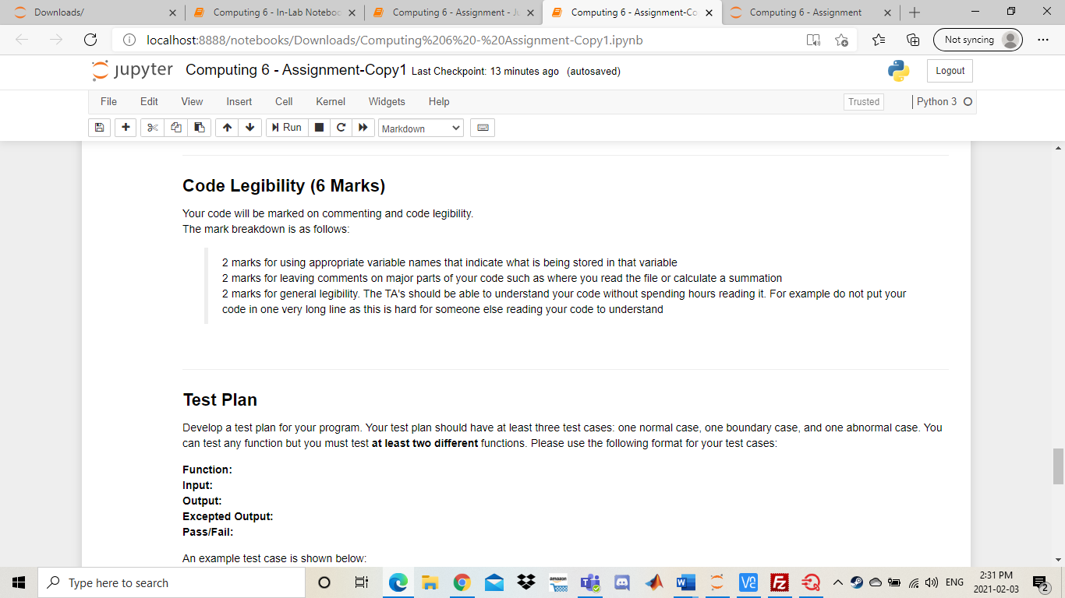Click the Last Checkpoint status text
1065x598 pixels.
(x=485, y=72)
